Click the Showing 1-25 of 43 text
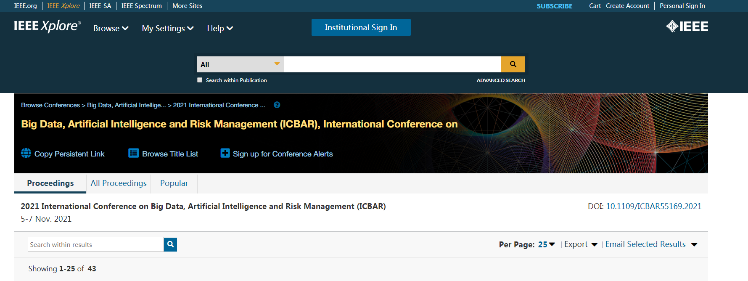This screenshot has height=281, width=748. click(62, 268)
